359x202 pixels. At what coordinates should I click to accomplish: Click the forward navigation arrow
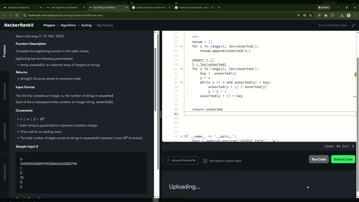click(10, 15)
